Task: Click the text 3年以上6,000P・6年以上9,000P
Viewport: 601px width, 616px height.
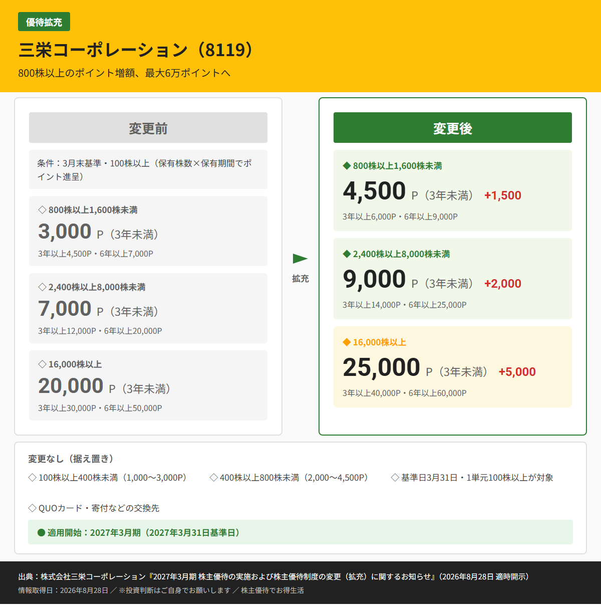Action: coord(400,217)
